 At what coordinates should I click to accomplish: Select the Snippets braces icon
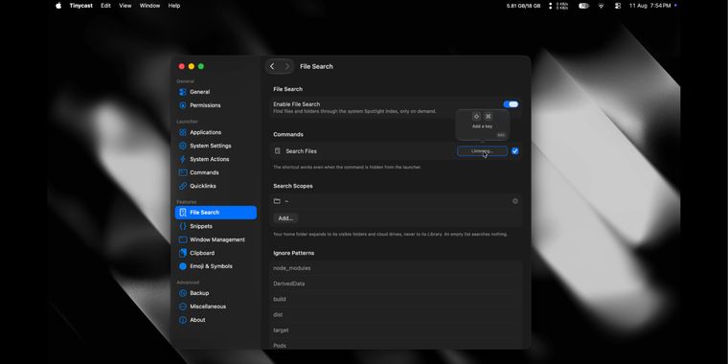pos(183,226)
